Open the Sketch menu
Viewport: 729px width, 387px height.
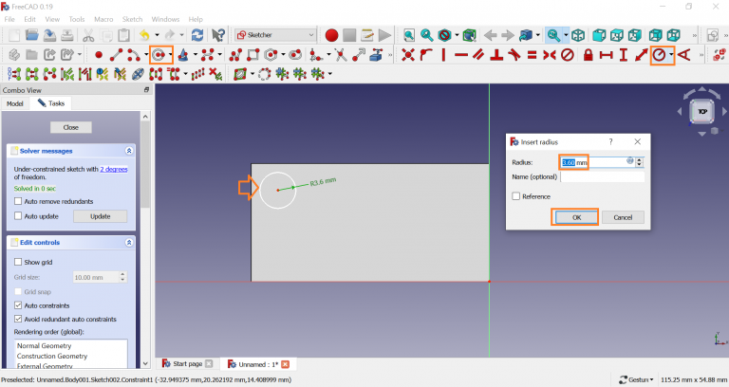click(132, 19)
